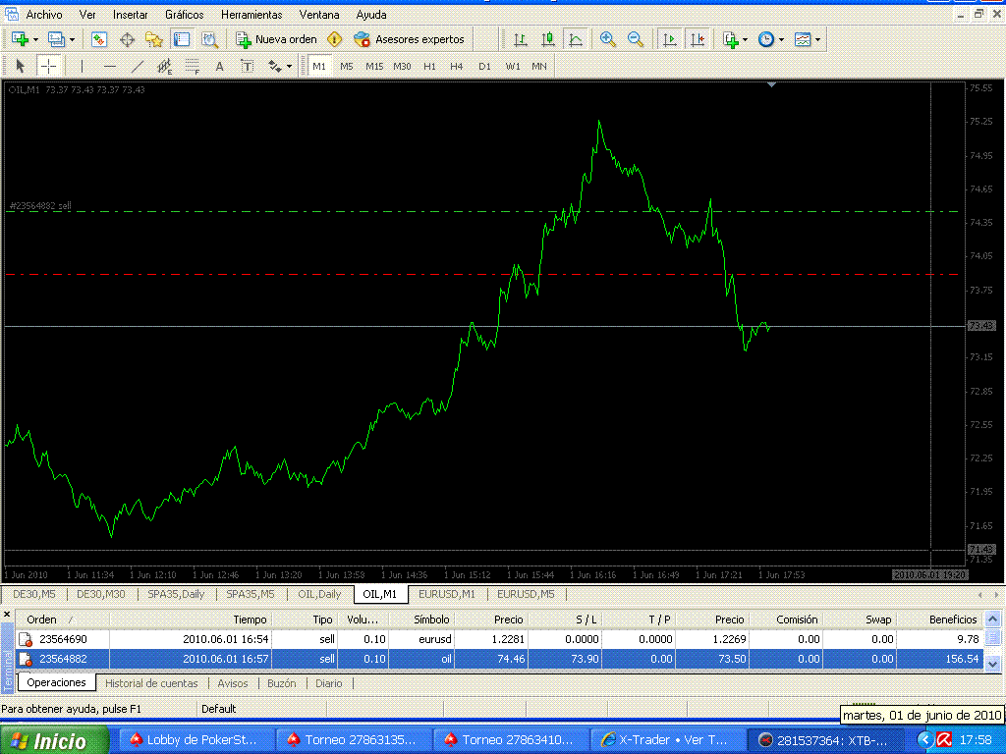Switch timeframe to M30
The height and width of the screenshot is (754, 1006).
402,66
